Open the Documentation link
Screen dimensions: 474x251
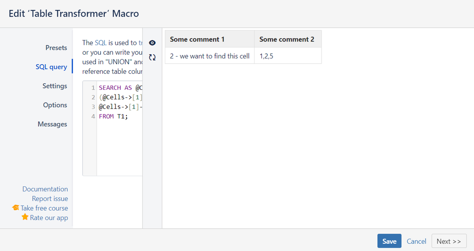click(45, 189)
